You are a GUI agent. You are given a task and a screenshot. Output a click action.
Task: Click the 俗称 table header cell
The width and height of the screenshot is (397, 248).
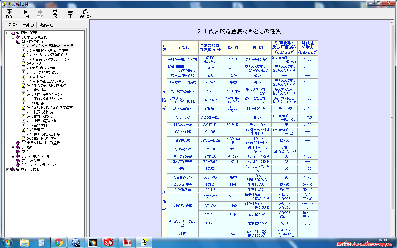point(233,48)
